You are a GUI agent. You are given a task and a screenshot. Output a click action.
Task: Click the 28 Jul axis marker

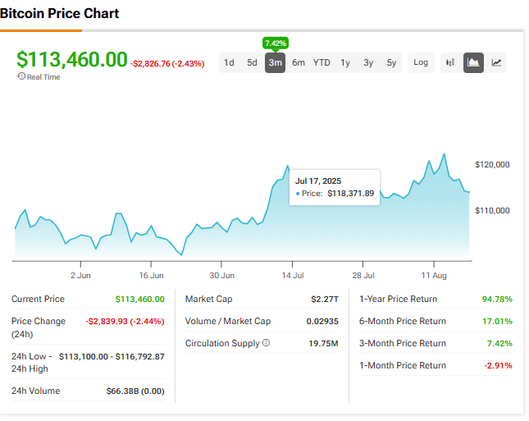pos(363,276)
